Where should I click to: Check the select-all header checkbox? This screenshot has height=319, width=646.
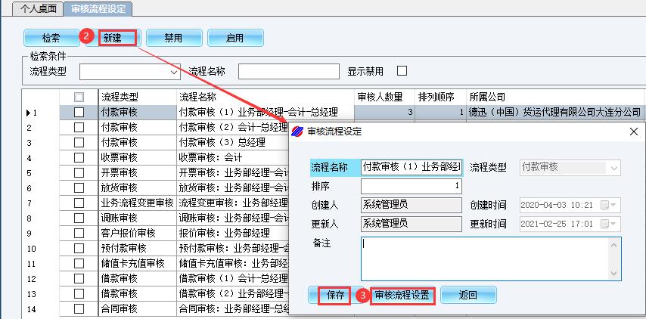79,98
